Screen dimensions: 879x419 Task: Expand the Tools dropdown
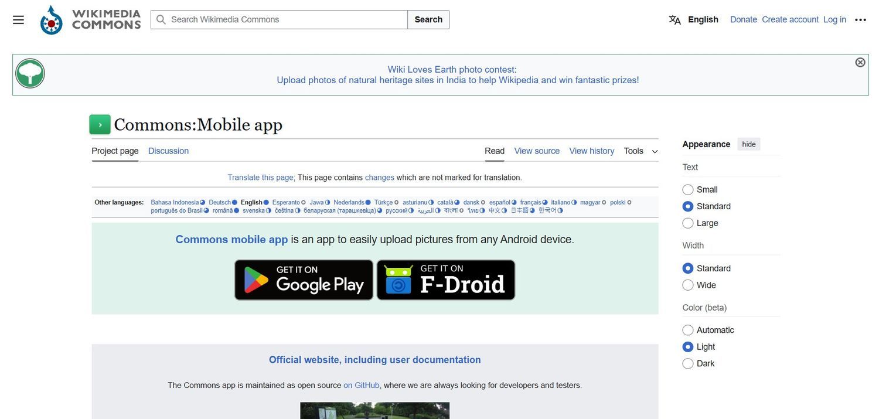tap(641, 151)
